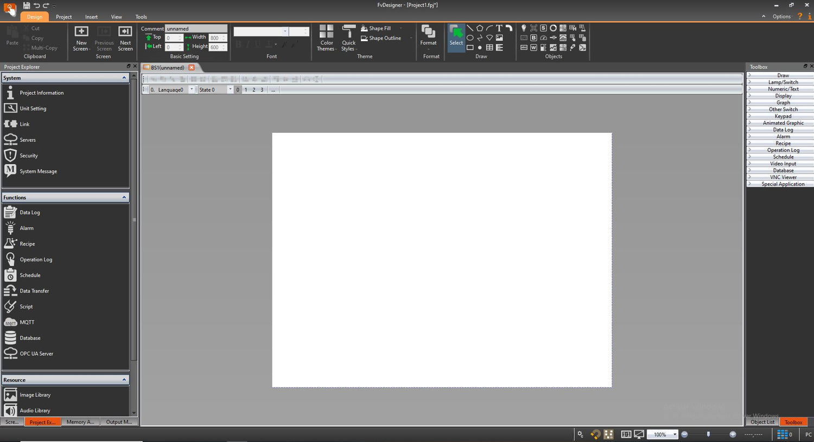The height and width of the screenshot is (442, 814).
Task: Open the OPC UA Server function
Action: [36, 354]
